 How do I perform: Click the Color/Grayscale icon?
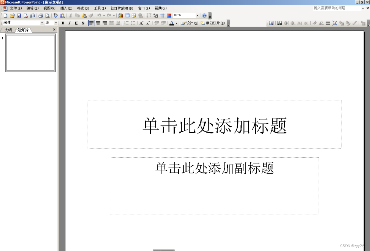(x=169, y=16)
